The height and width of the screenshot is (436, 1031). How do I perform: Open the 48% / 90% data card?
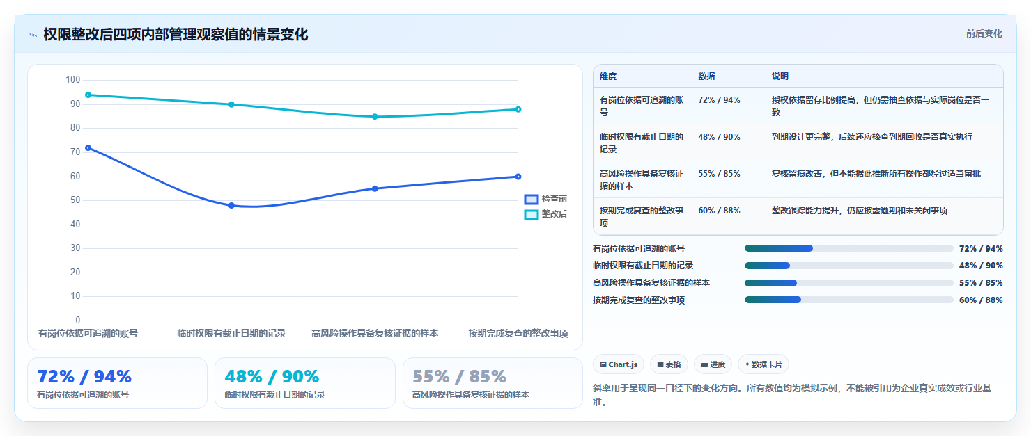pos(304,383)
